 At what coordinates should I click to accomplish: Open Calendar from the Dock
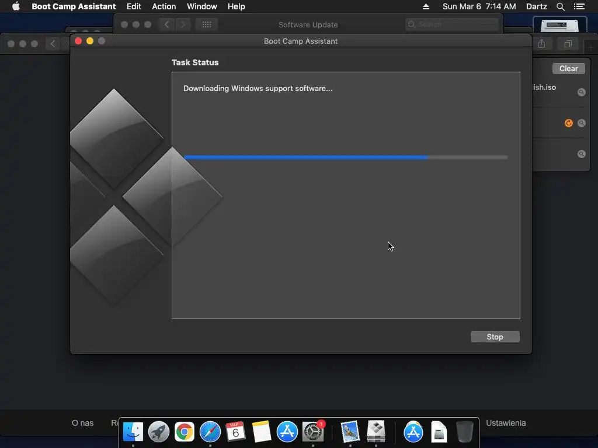tap(236, 432)
